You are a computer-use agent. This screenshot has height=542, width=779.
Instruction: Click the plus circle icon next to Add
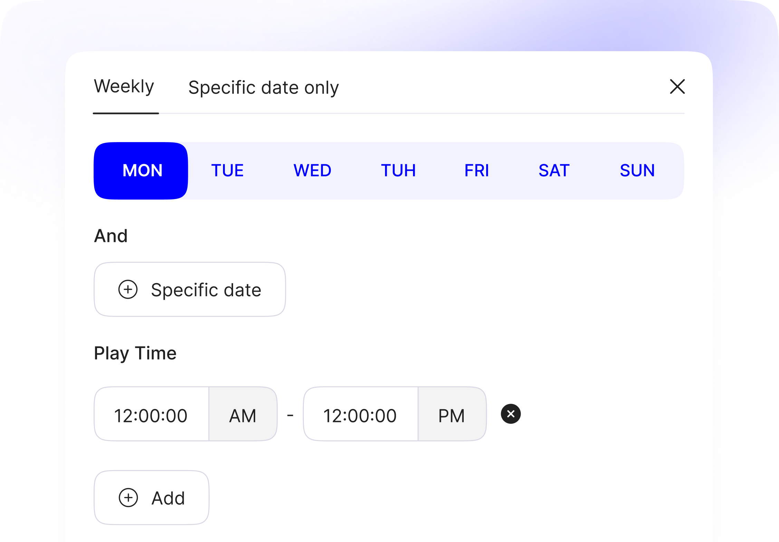[x=128, y=498]
